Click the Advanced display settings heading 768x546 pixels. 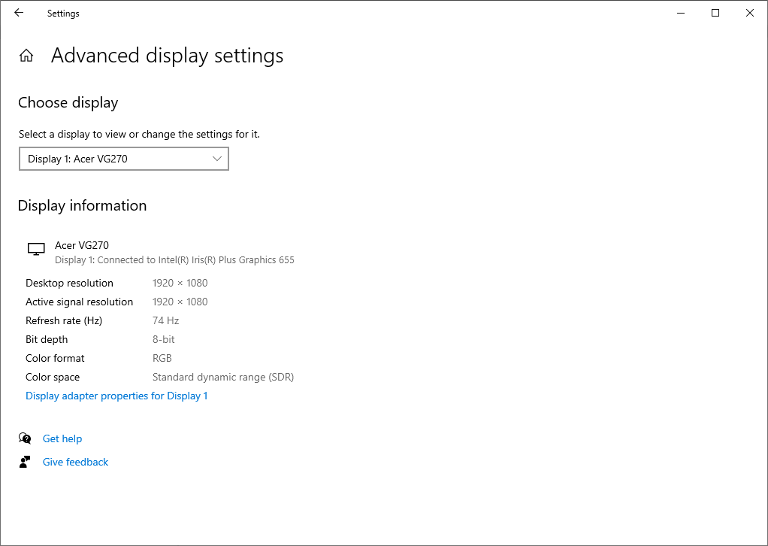[x=167, y=56]
